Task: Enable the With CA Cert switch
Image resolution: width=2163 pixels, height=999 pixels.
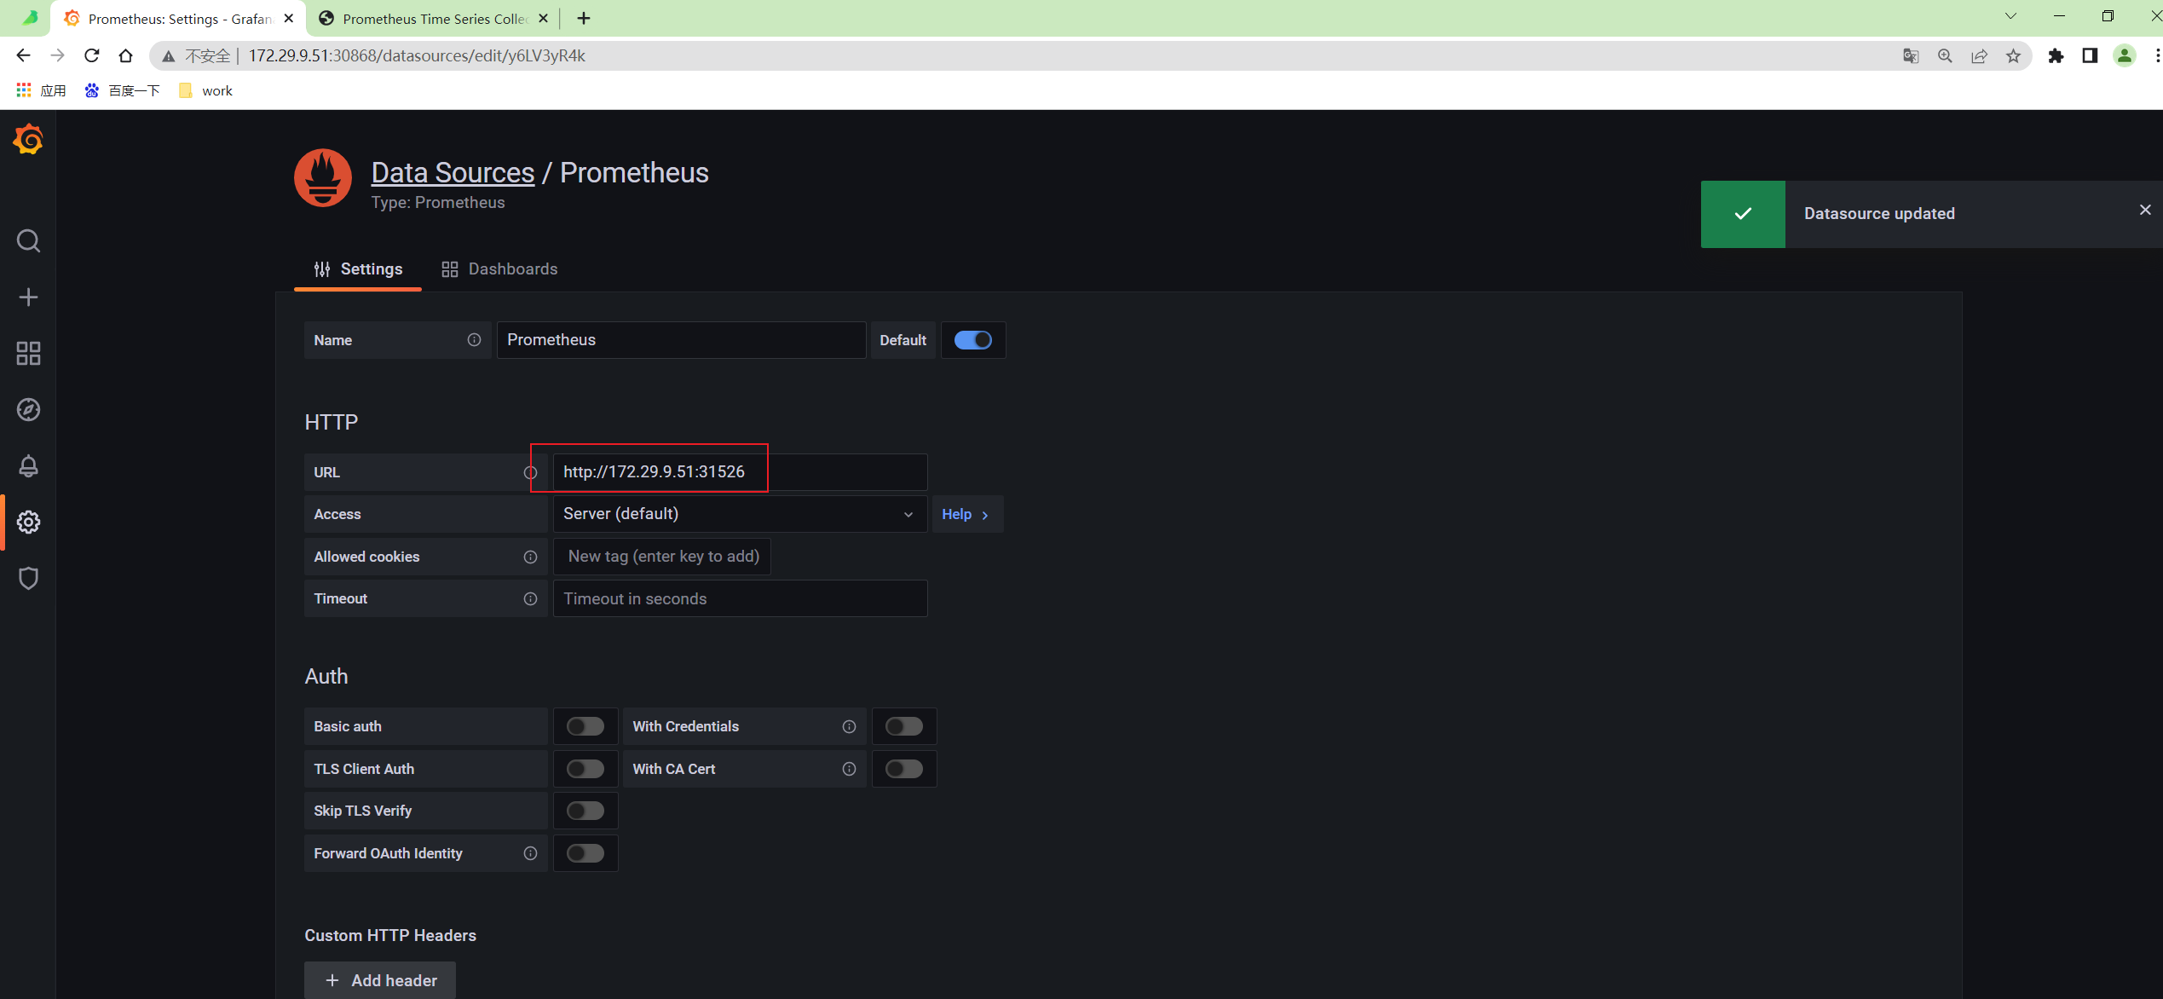Action: pyautogui.click(x=904, y=769)
